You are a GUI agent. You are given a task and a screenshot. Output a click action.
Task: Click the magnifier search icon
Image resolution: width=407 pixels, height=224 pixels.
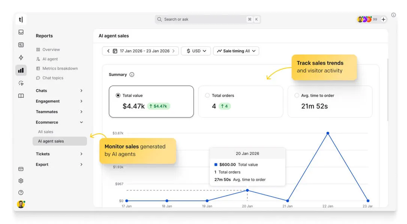(159, 19)
